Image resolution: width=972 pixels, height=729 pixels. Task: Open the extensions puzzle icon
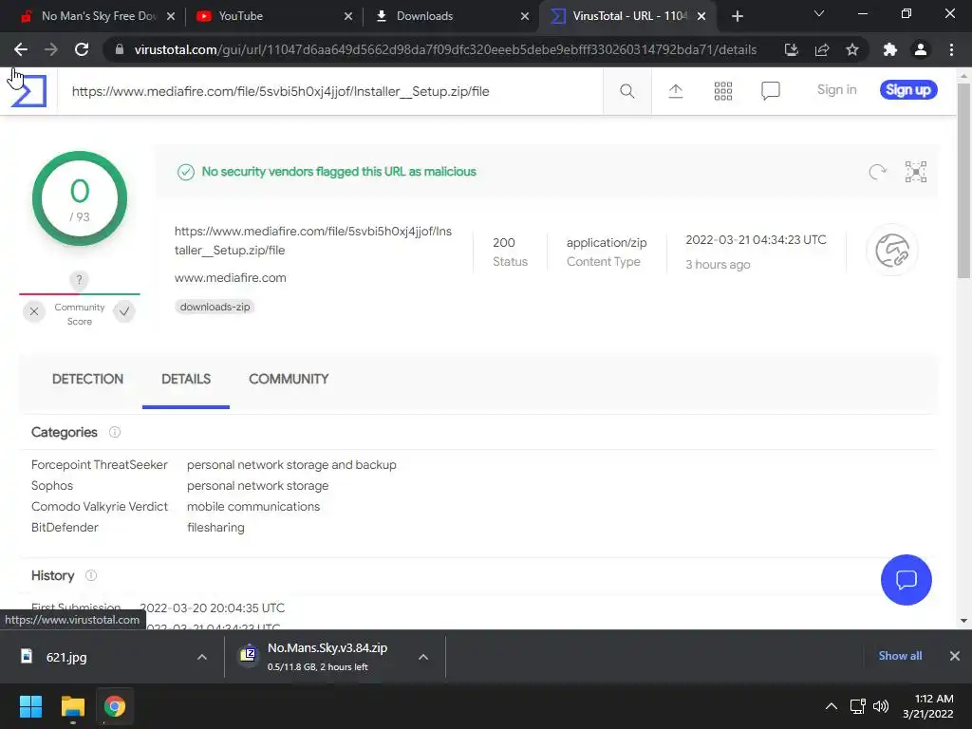click(890, 49)
